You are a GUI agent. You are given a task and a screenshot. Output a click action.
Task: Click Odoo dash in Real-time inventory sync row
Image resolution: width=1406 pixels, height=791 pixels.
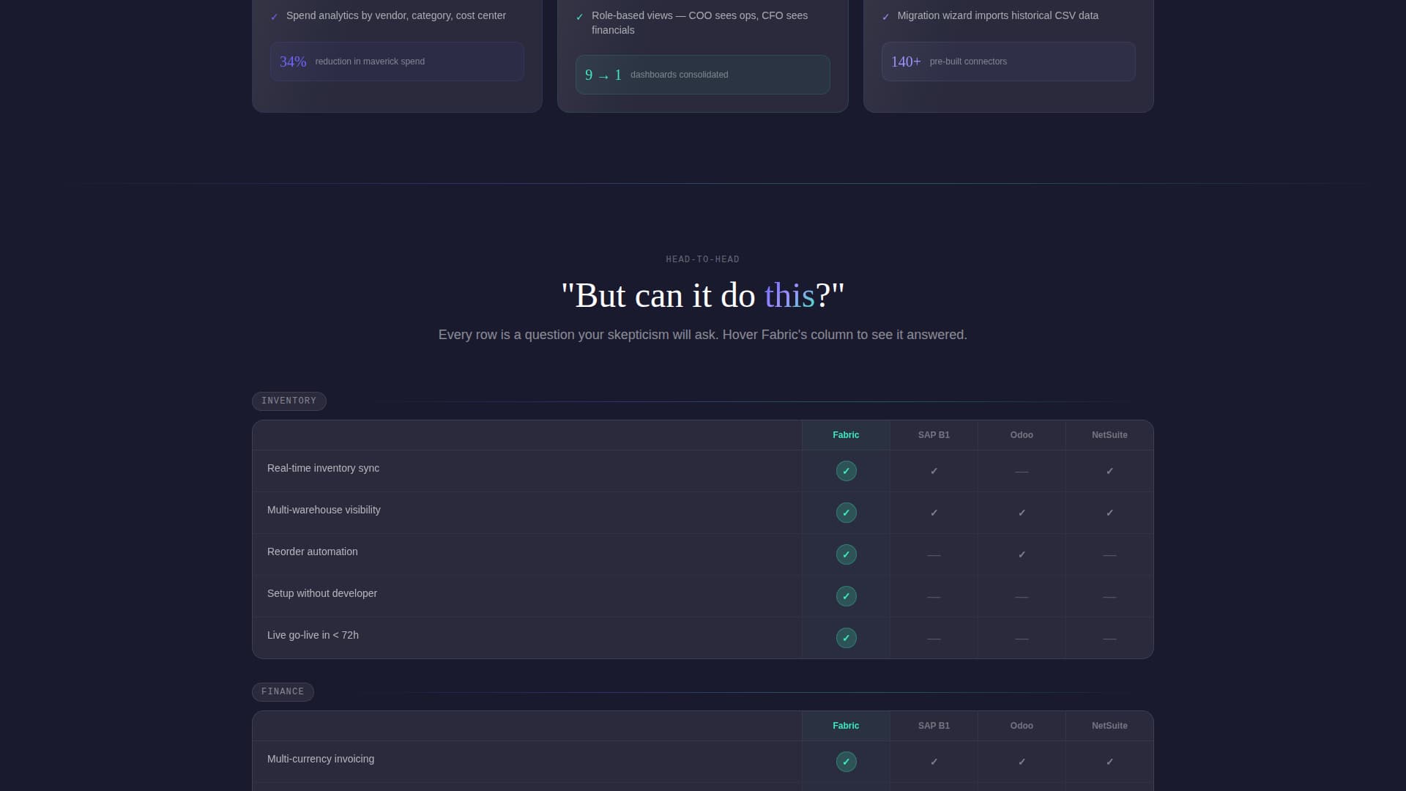(1022, 472)
